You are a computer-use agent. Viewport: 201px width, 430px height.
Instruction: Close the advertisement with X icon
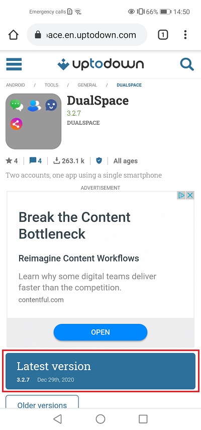(190, 195)
